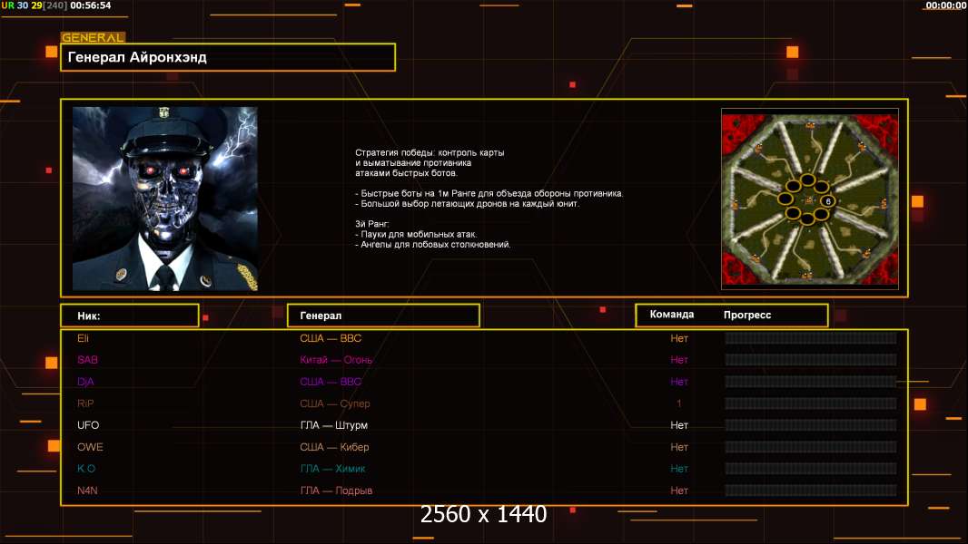The image size is (968, 544).
Task: Click 'США — ВВС' in Eli's row
Action: click(331, 338)
